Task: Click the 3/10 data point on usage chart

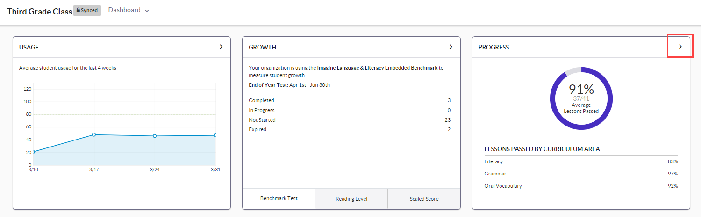Action: pyautogui.click(x=33, y=152)
